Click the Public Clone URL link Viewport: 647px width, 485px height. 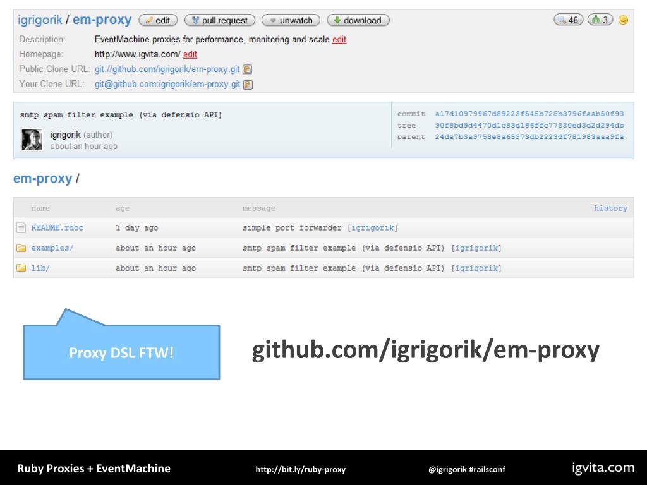click(167, 69)
